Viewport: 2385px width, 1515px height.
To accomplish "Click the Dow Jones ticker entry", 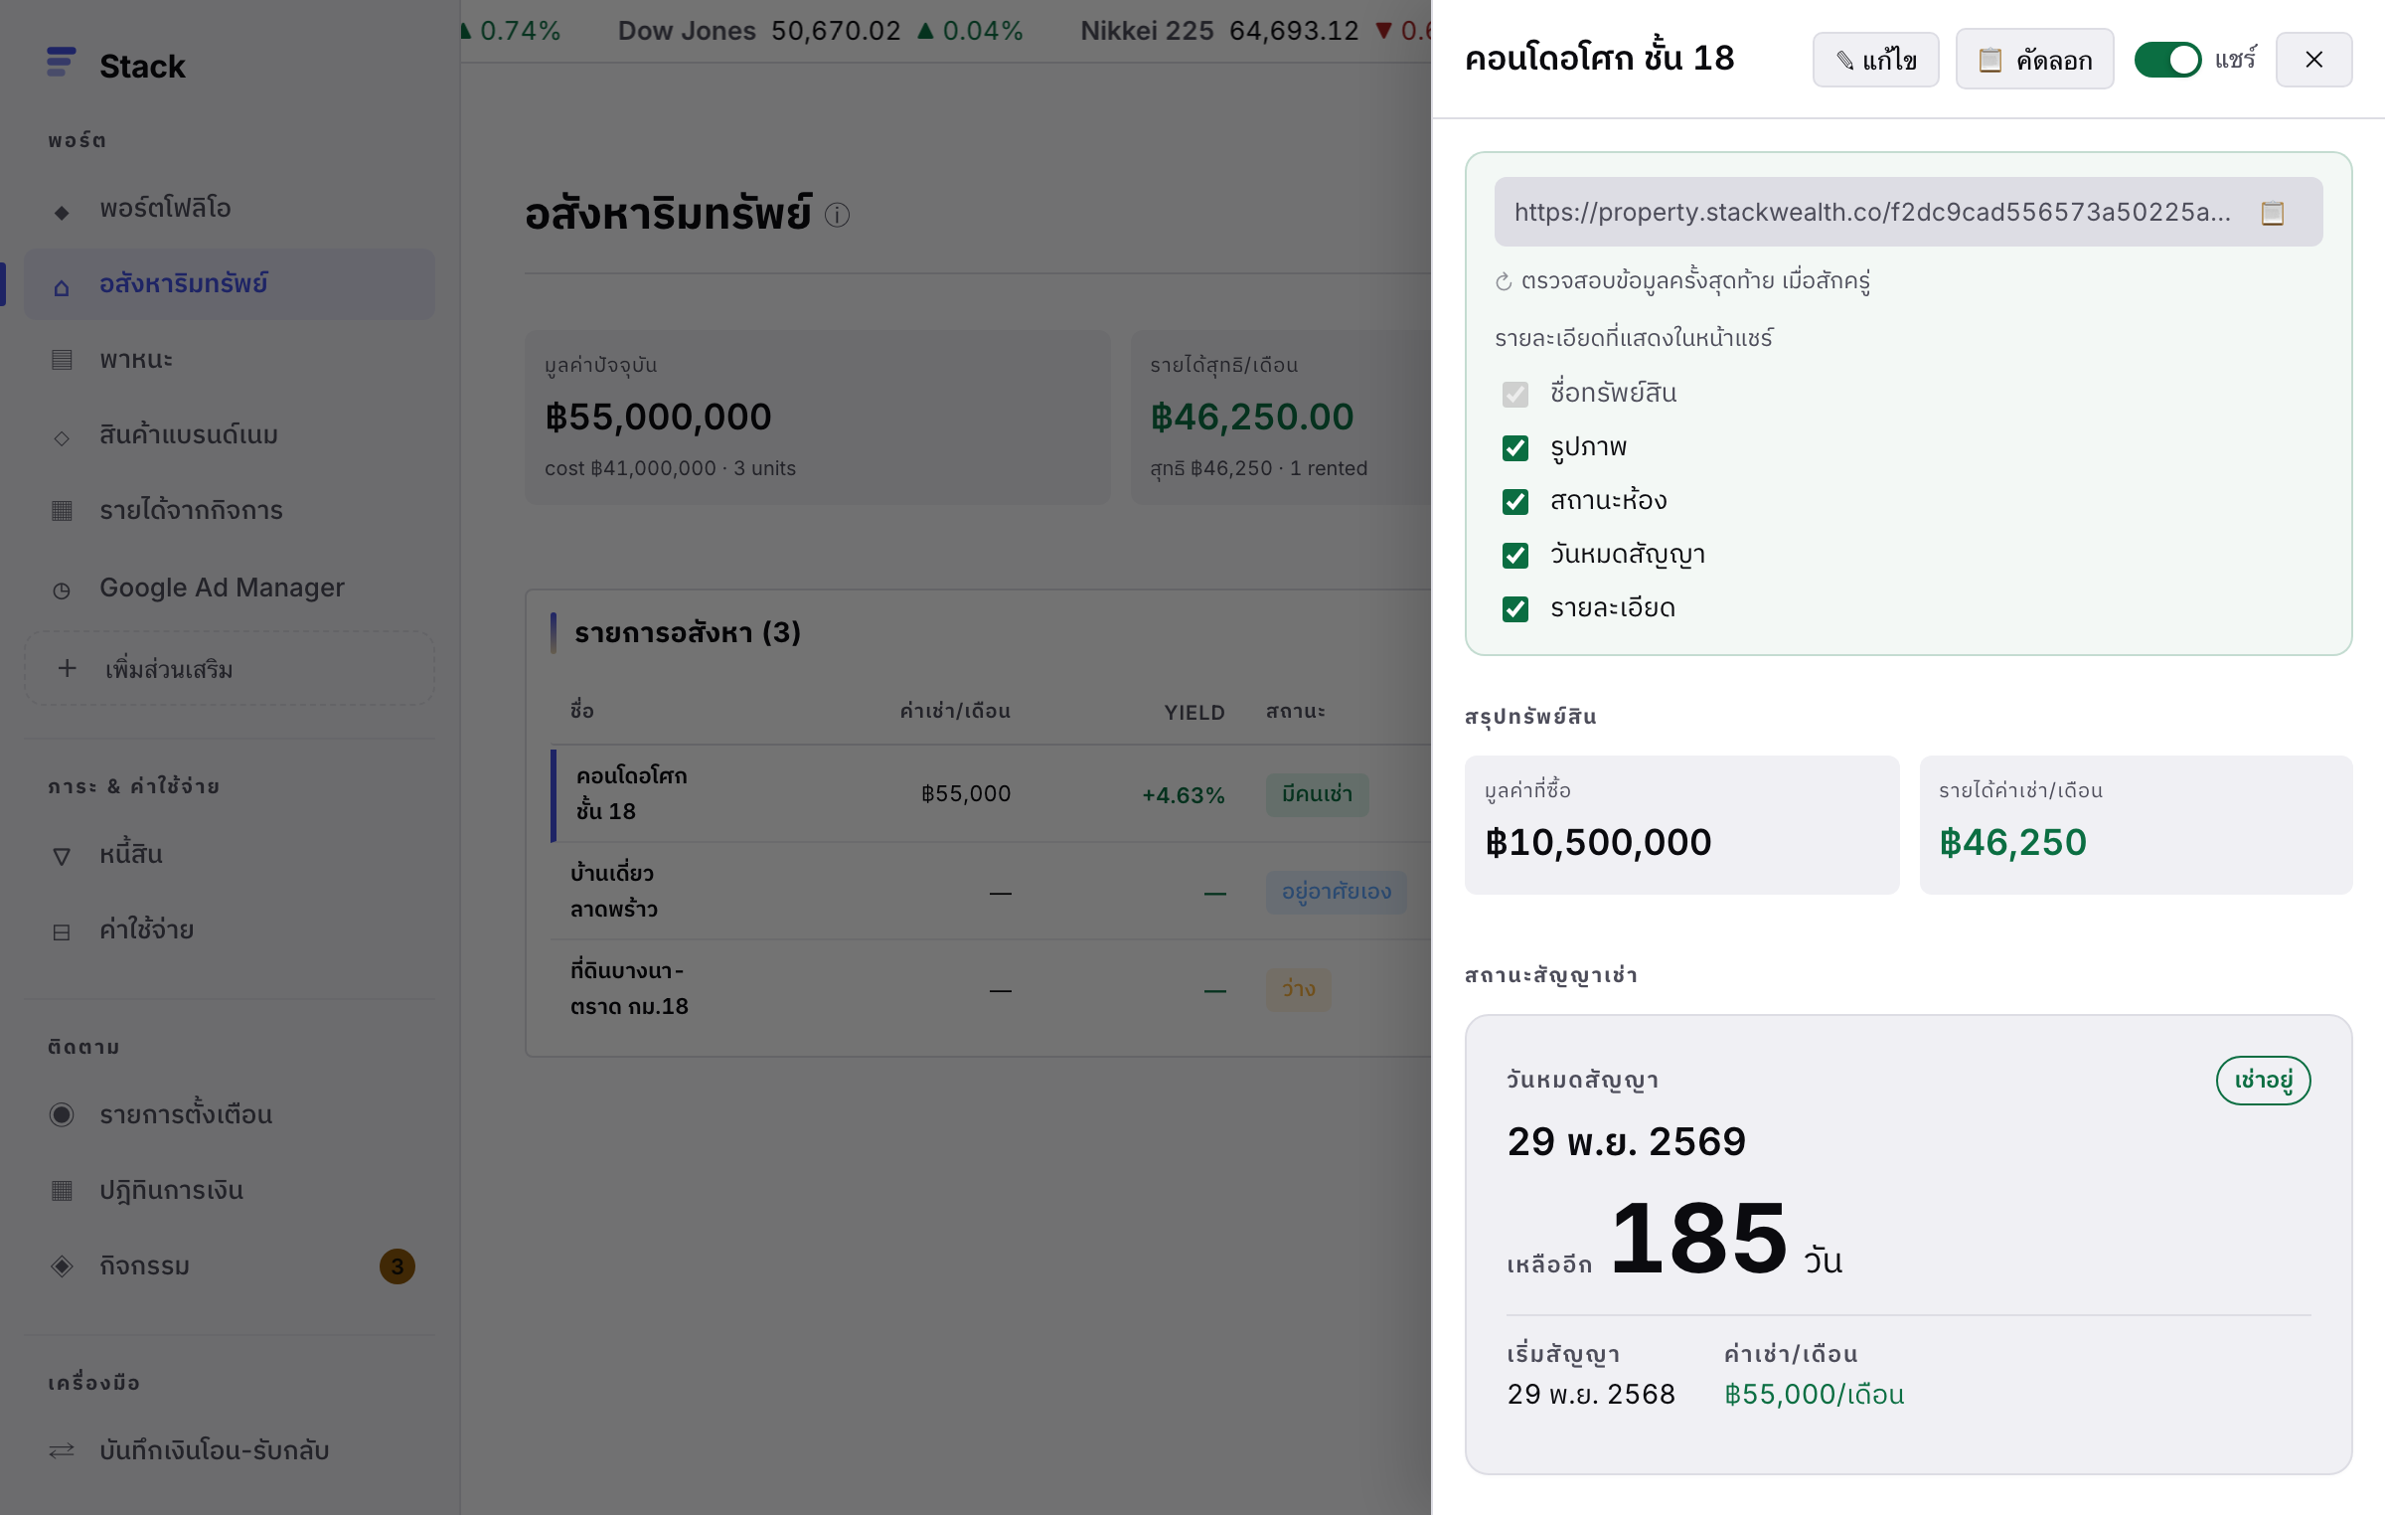I will click(820, 31).
